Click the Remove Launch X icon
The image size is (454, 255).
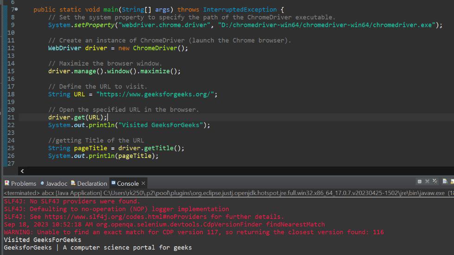click(x=427, y=182)
